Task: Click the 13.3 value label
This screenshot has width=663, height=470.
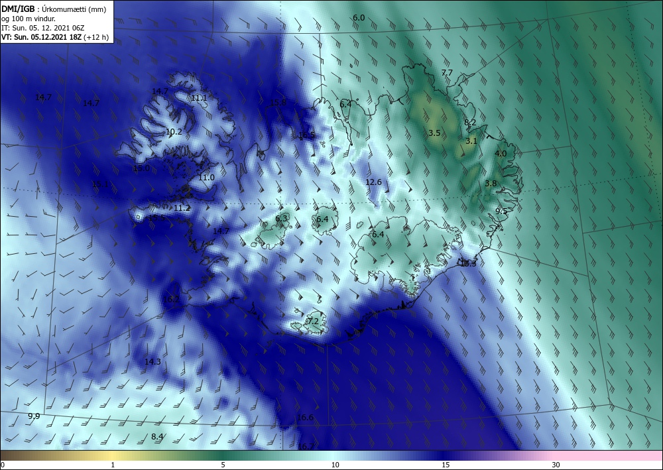Action: tap(469, 264)
